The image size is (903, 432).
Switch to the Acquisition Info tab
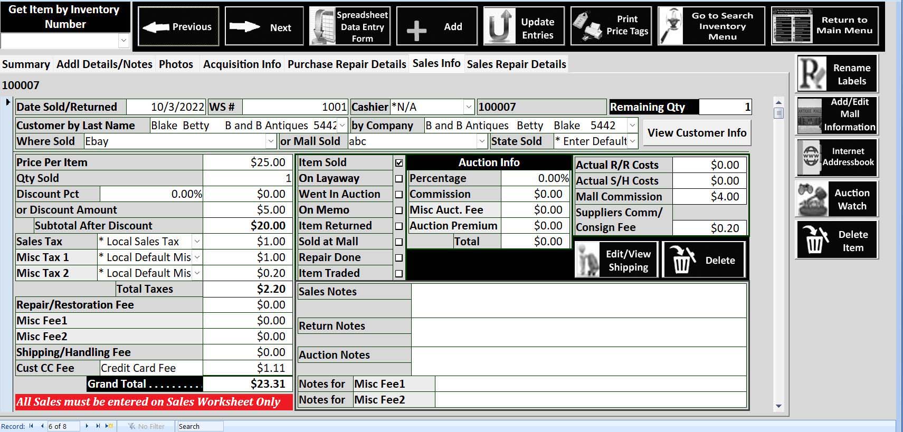pyautogui.click(x=242, y=64)
